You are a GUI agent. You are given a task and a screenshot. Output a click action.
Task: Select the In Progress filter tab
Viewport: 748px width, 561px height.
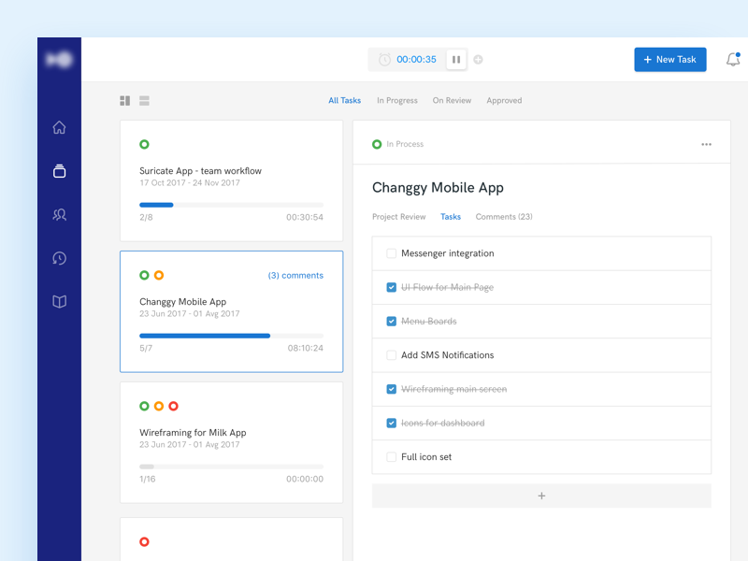pos(396,101)
